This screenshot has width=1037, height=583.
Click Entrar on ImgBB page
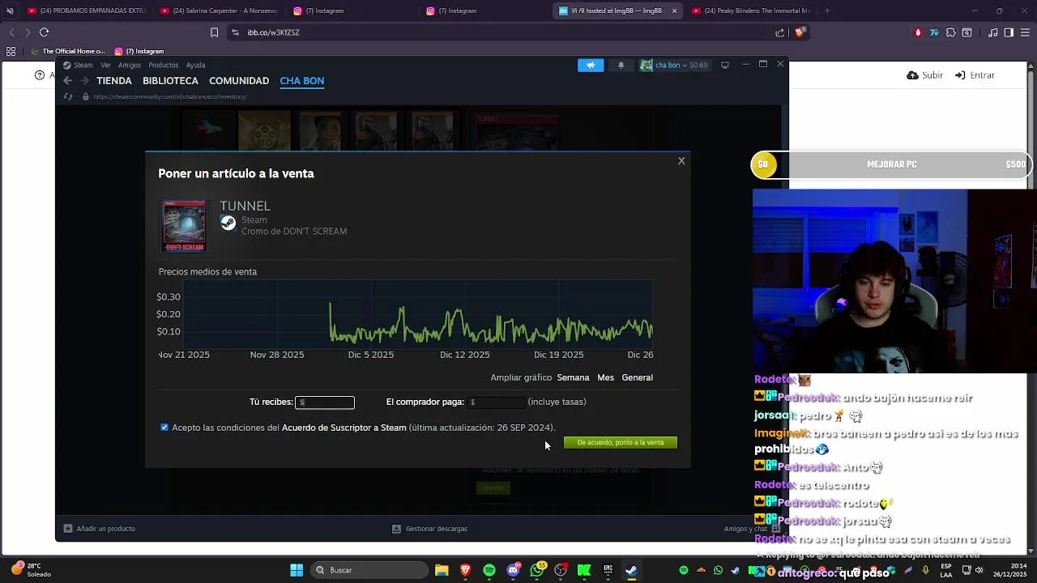coord(975,75)
